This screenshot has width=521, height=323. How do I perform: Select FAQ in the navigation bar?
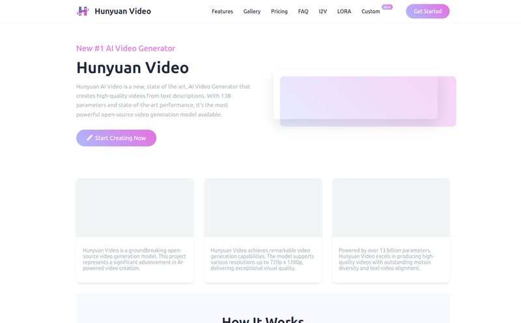click(x=303, y=11)
